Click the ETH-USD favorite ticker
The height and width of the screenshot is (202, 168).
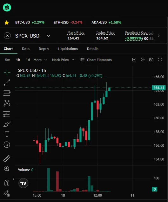tap(68, 22)
